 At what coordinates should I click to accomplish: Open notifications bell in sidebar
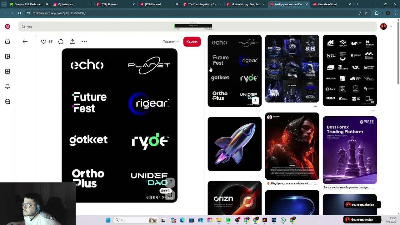7,87
